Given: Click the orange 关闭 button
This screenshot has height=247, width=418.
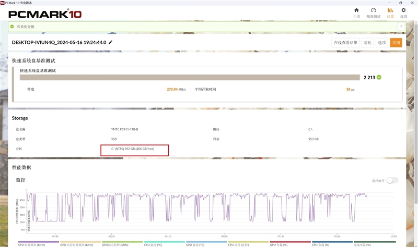Looking at the screenshot, I should [x=396, y=43].
